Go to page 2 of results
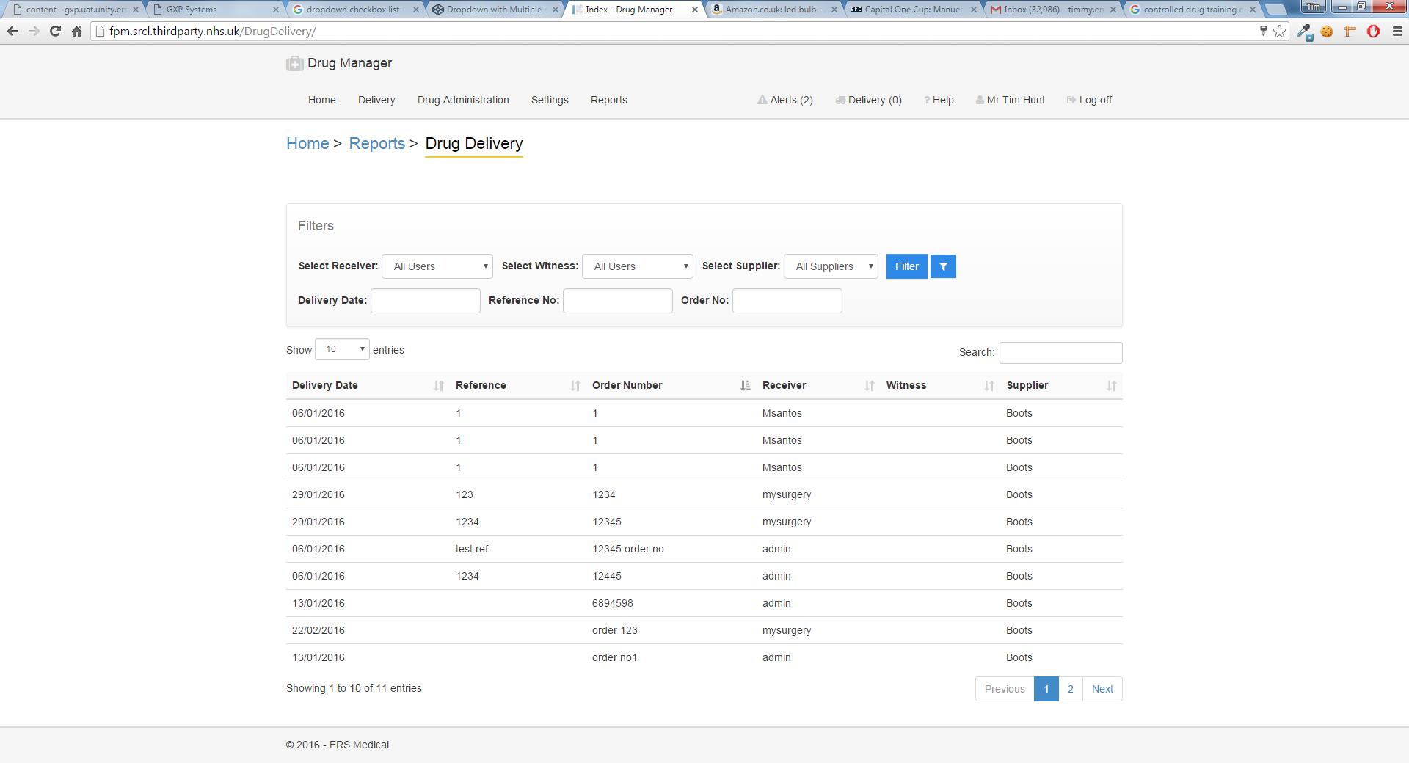This screenshot has width=1409, height=763. pos(1071,689)
